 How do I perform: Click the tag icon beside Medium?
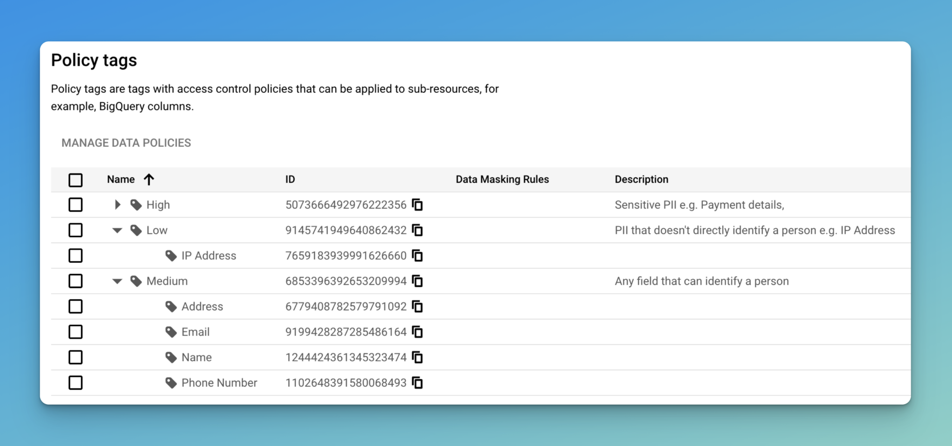tap(135, 281)
